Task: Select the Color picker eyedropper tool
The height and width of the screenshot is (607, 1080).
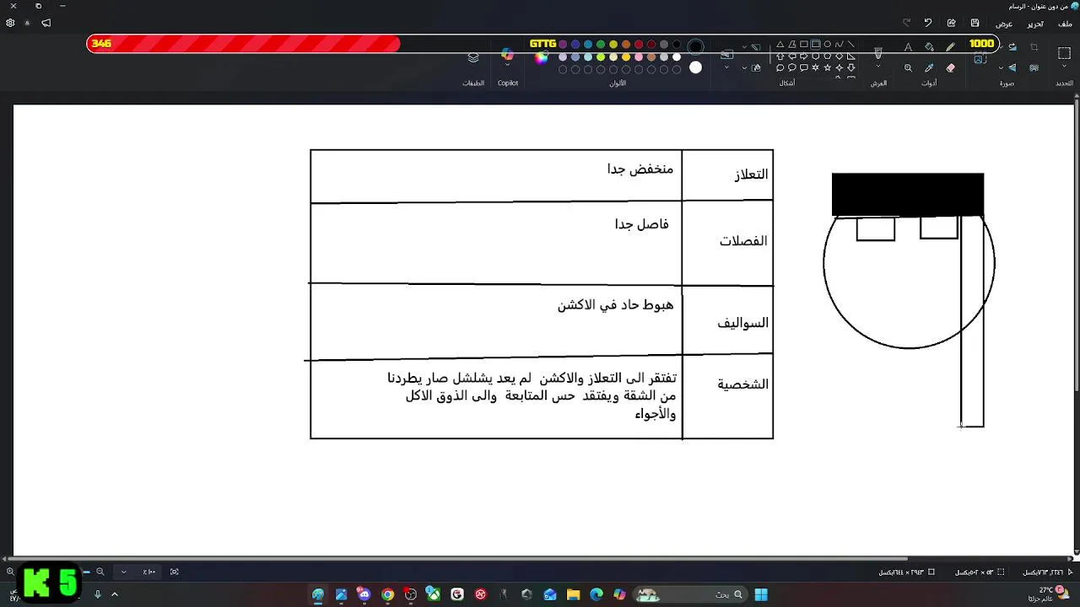Action: coord(930,68)
